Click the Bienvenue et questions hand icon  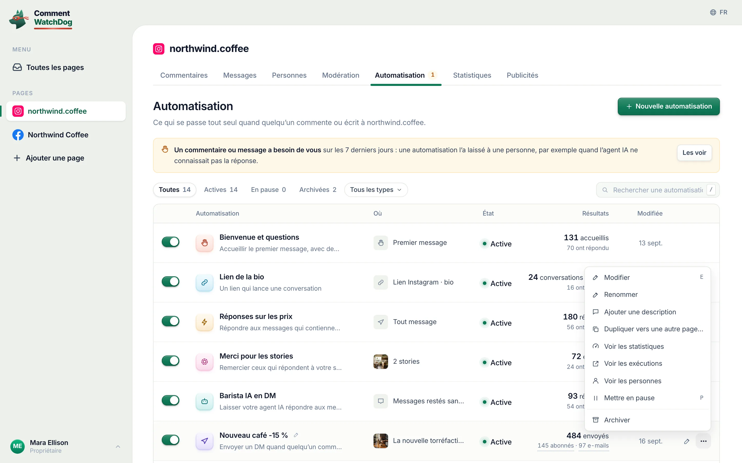(x=205, y=243)
